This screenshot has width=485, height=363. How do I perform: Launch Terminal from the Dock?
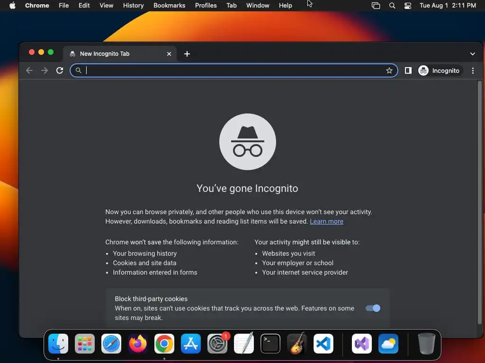270,344
